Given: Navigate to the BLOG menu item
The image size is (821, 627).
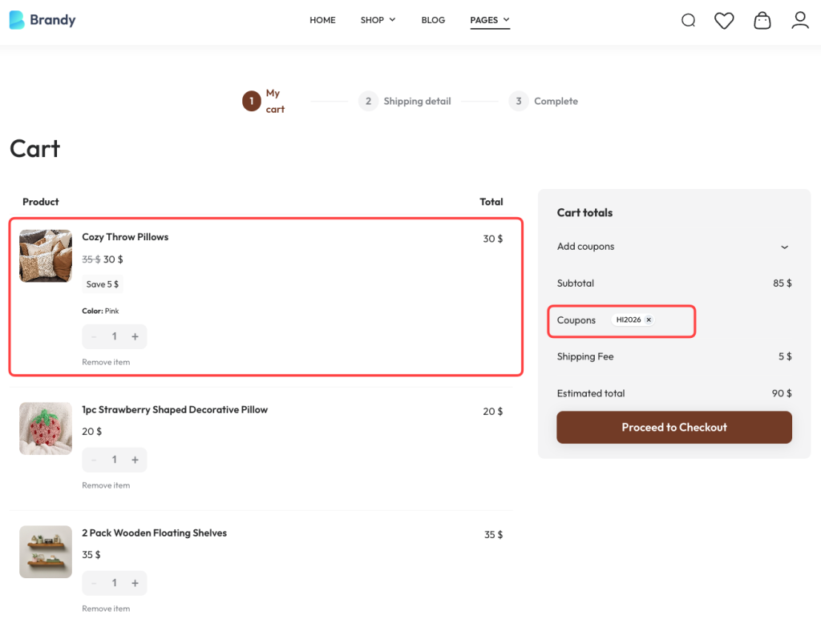Looking at the screenshot, I should point(433,20).
